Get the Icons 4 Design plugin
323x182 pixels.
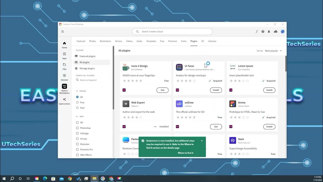(x=163, y=90)
